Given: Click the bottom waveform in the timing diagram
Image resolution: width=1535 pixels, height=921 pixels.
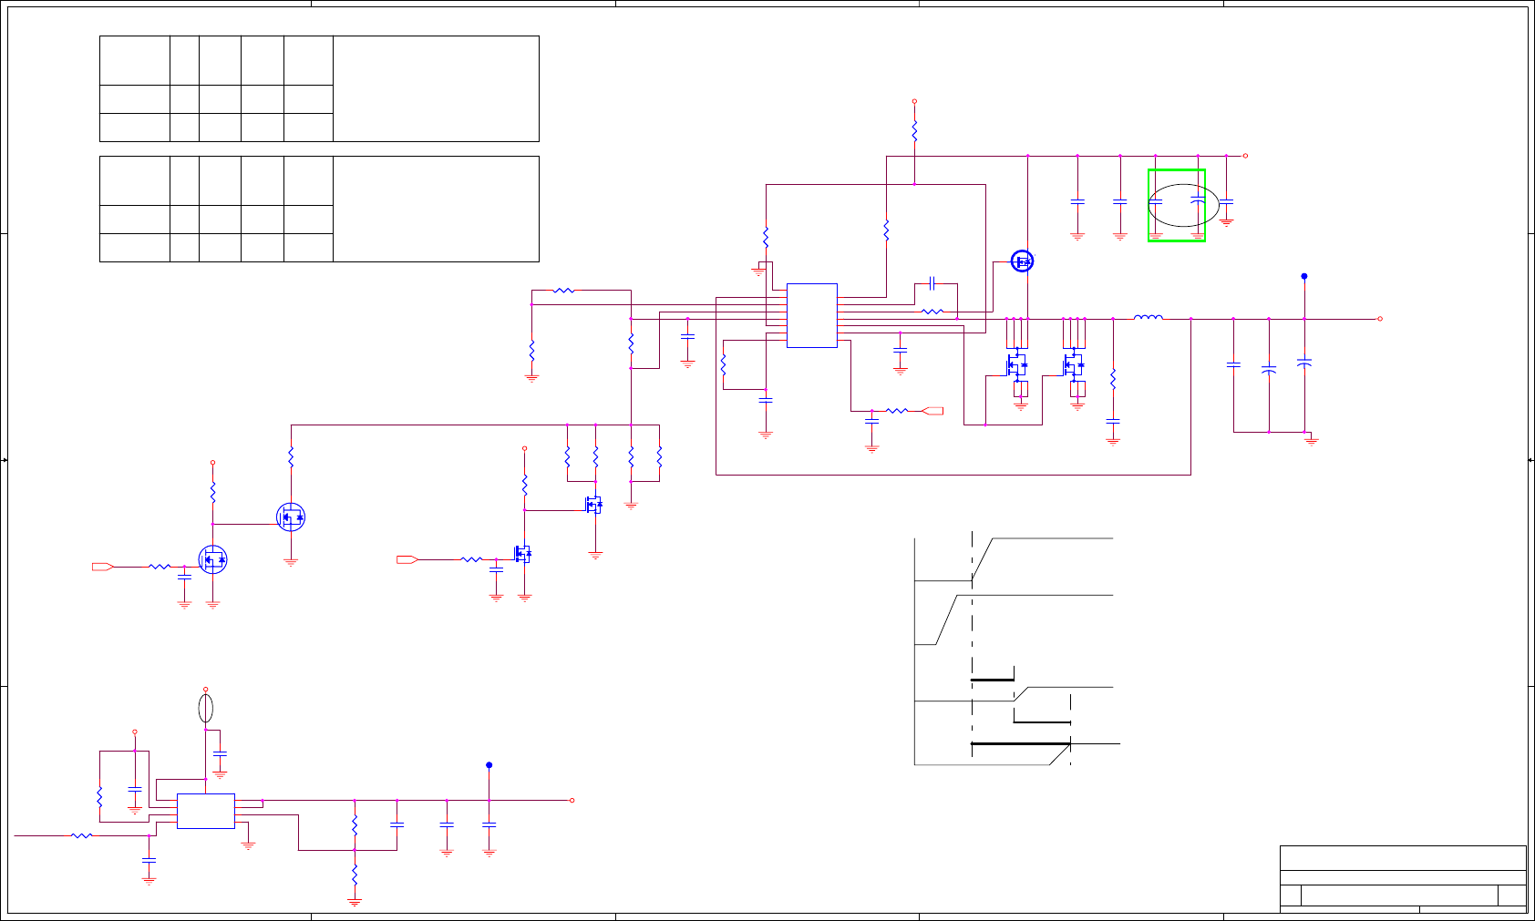Looking at the screenshot, I should (1017, 754).
